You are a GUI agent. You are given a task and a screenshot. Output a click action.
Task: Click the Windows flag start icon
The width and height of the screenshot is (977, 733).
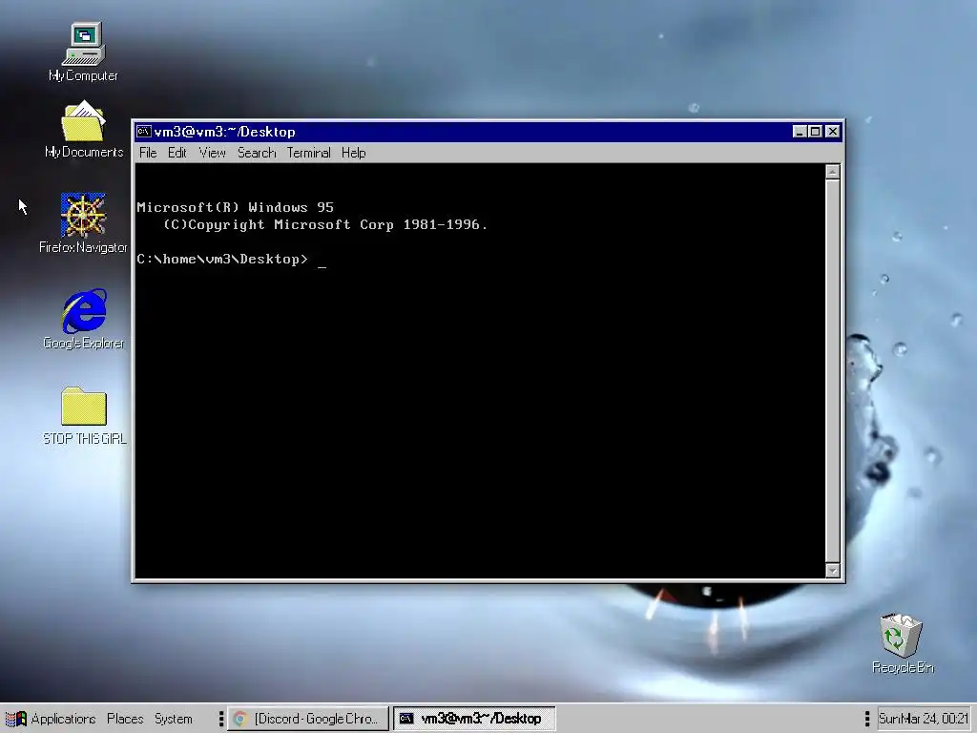pos(16,719)
